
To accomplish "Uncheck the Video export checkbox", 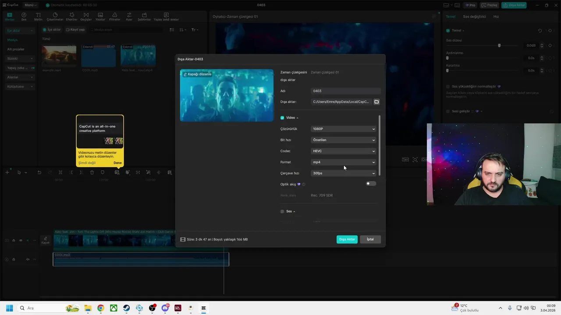I will [282, 118].
